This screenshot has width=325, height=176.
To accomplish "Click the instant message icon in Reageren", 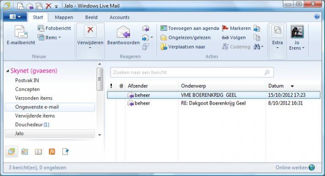I will click(x=146, y=47).
